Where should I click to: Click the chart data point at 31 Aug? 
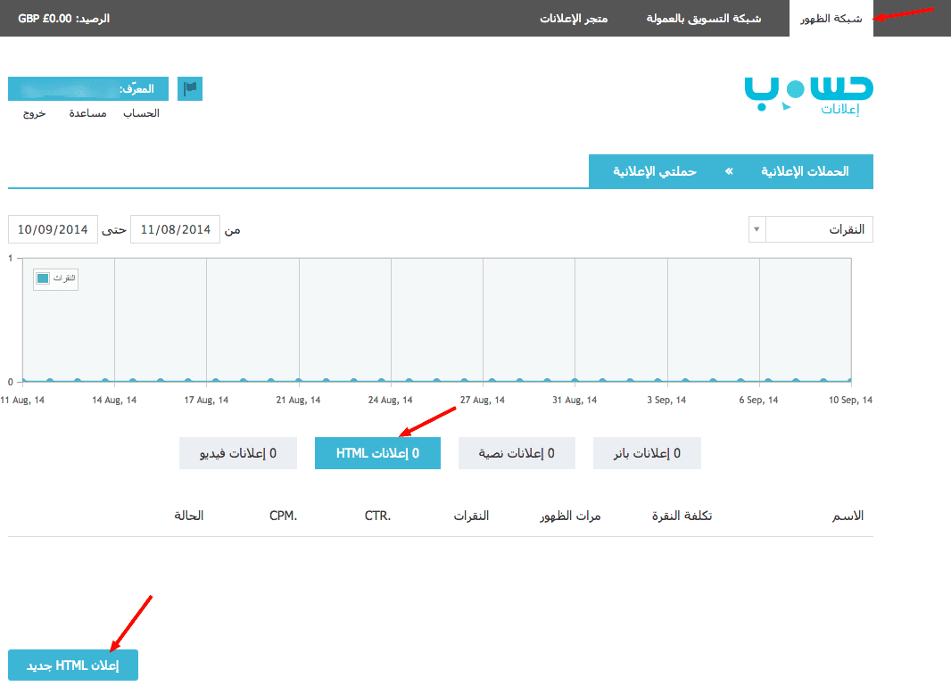tap(575, 381)
